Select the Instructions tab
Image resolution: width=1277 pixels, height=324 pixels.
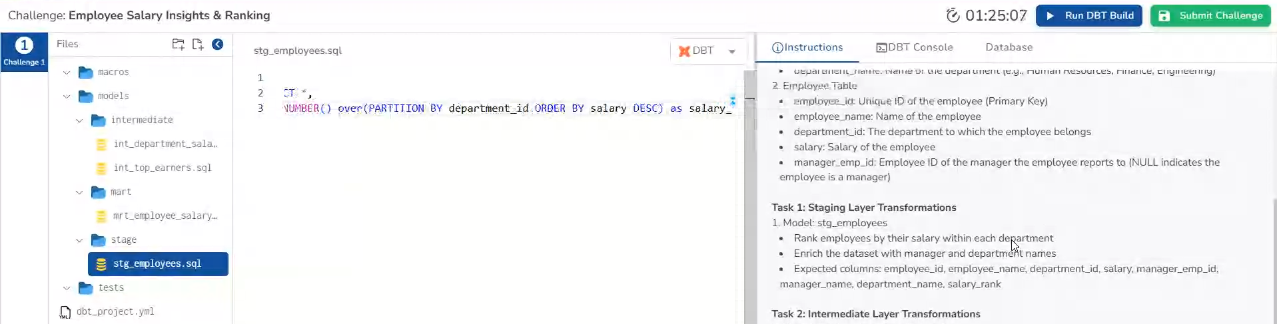coord(807,47)
